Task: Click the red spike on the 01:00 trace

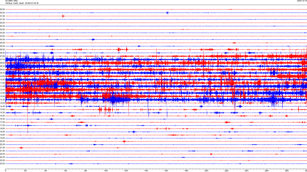Action: [63, 16]
